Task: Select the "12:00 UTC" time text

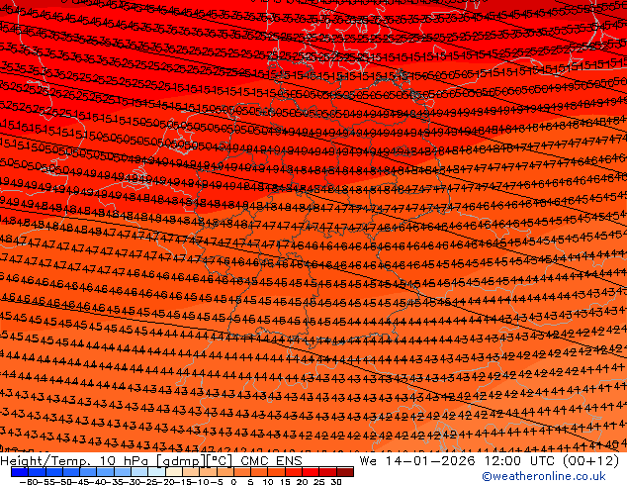Action: coord(520,461)
